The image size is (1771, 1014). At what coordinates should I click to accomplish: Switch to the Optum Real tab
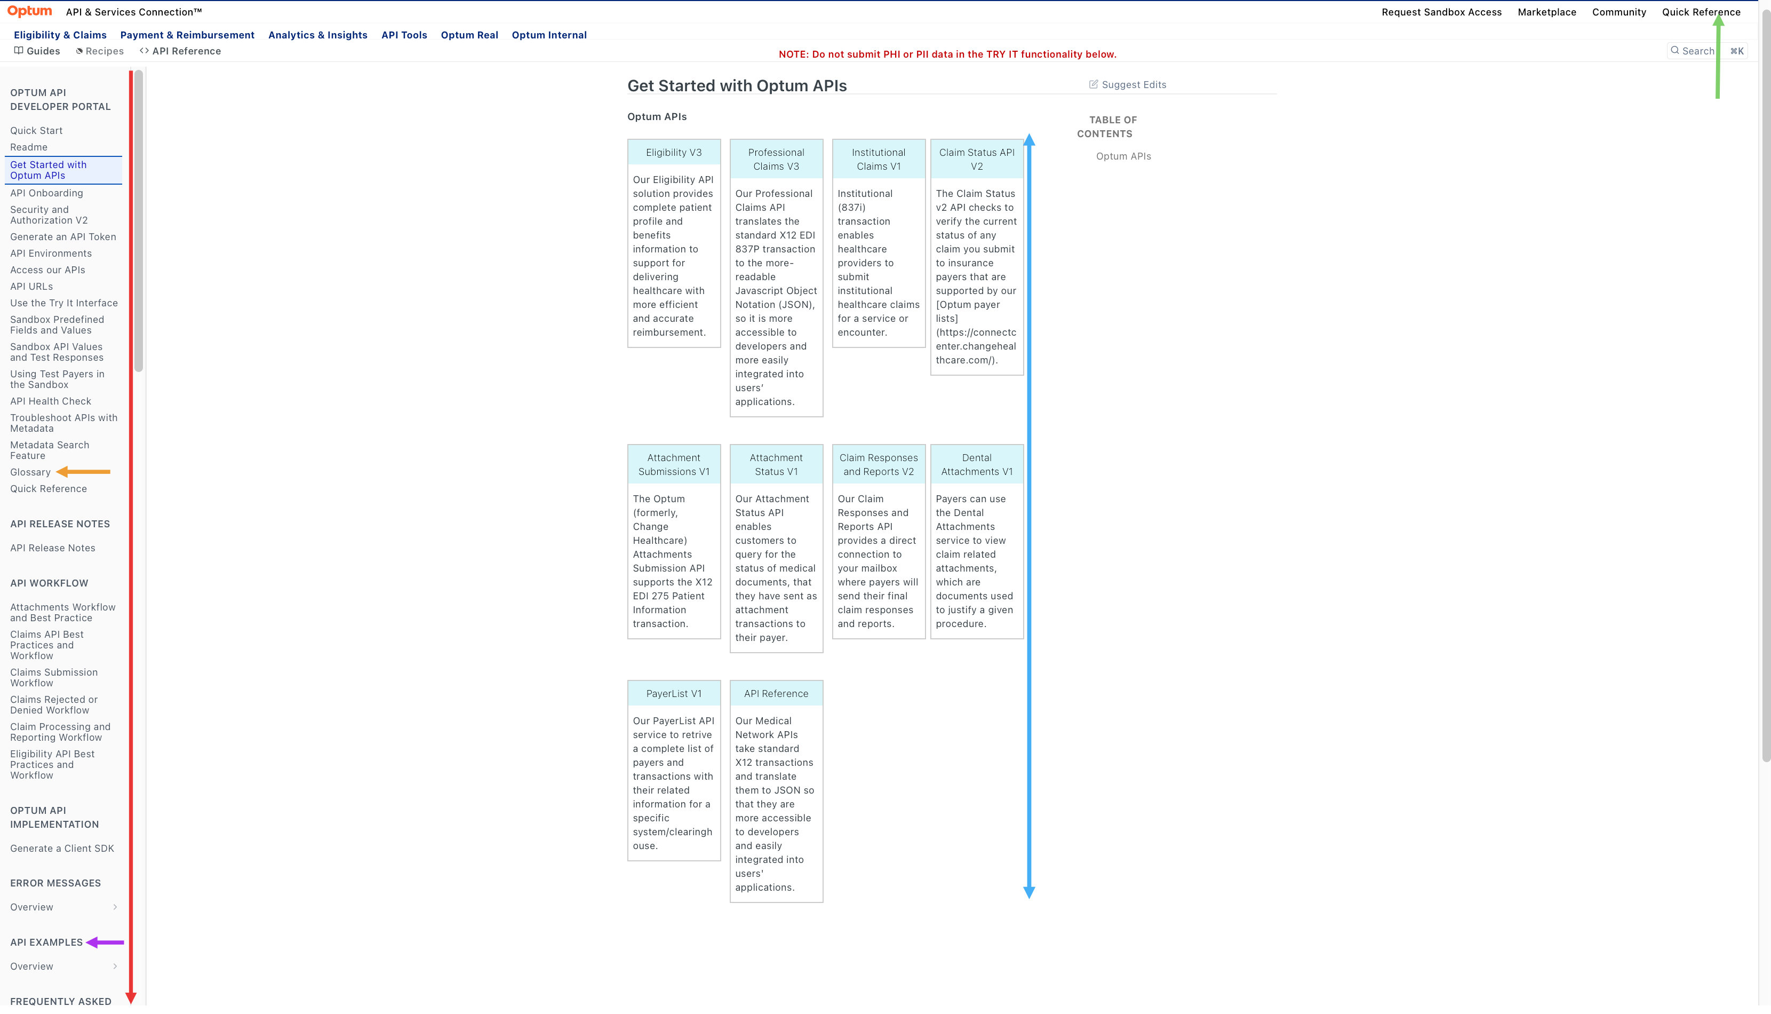coord(470,35)
